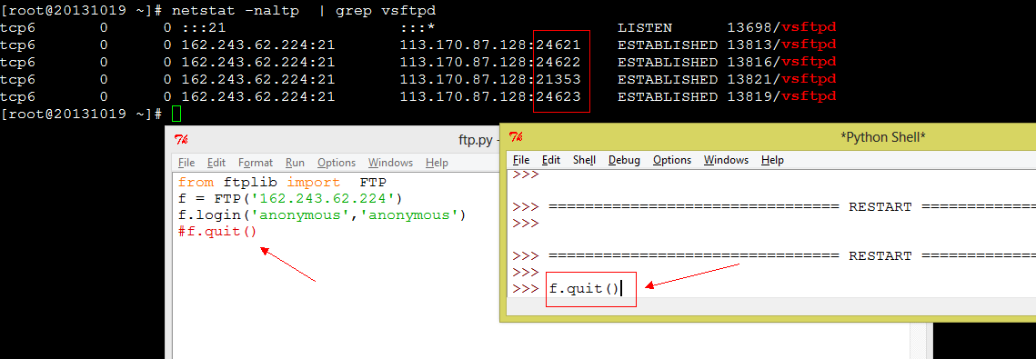Open File menu in ftp.py editor
The image size is (1036, 359).
[x=186, y=163]
